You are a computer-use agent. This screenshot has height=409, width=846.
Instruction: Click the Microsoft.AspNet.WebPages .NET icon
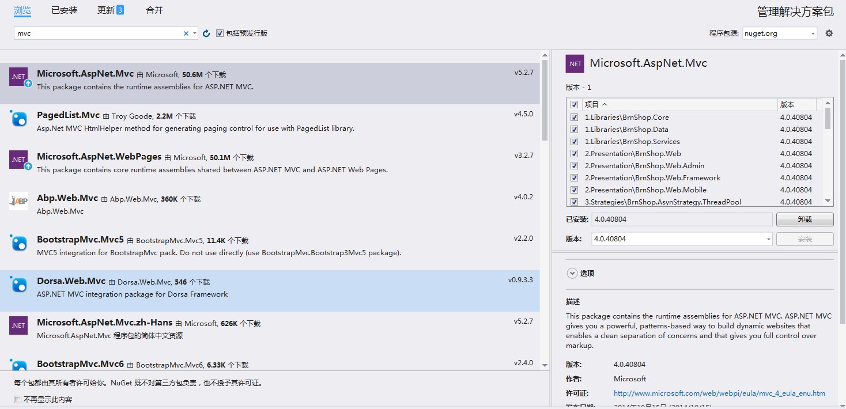click(x=18, y=160)
